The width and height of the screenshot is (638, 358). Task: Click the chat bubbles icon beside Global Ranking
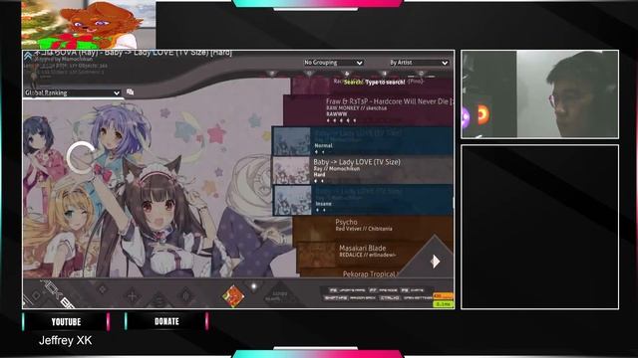click(x=130, y=92)
